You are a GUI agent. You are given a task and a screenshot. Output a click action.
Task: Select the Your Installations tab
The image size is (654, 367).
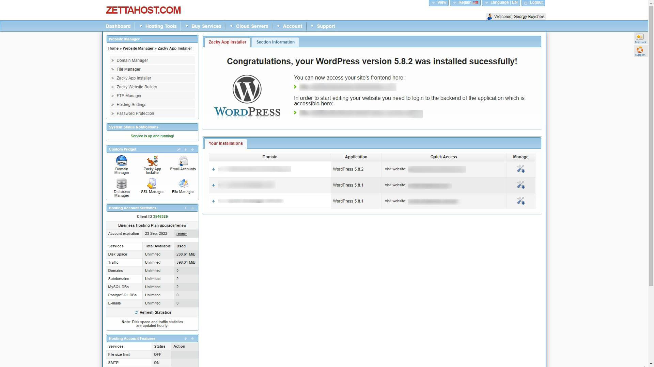point(225,143)
